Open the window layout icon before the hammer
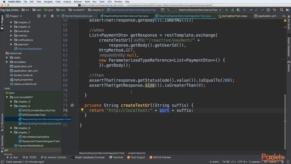This screenshot has width=291, height=164. 162,10
